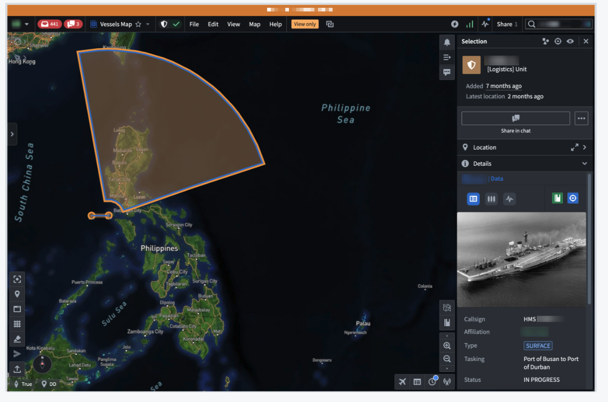Click the search field in the top bar
The height and width of the screenshot is (402, 608).
[x=558, y=24]
